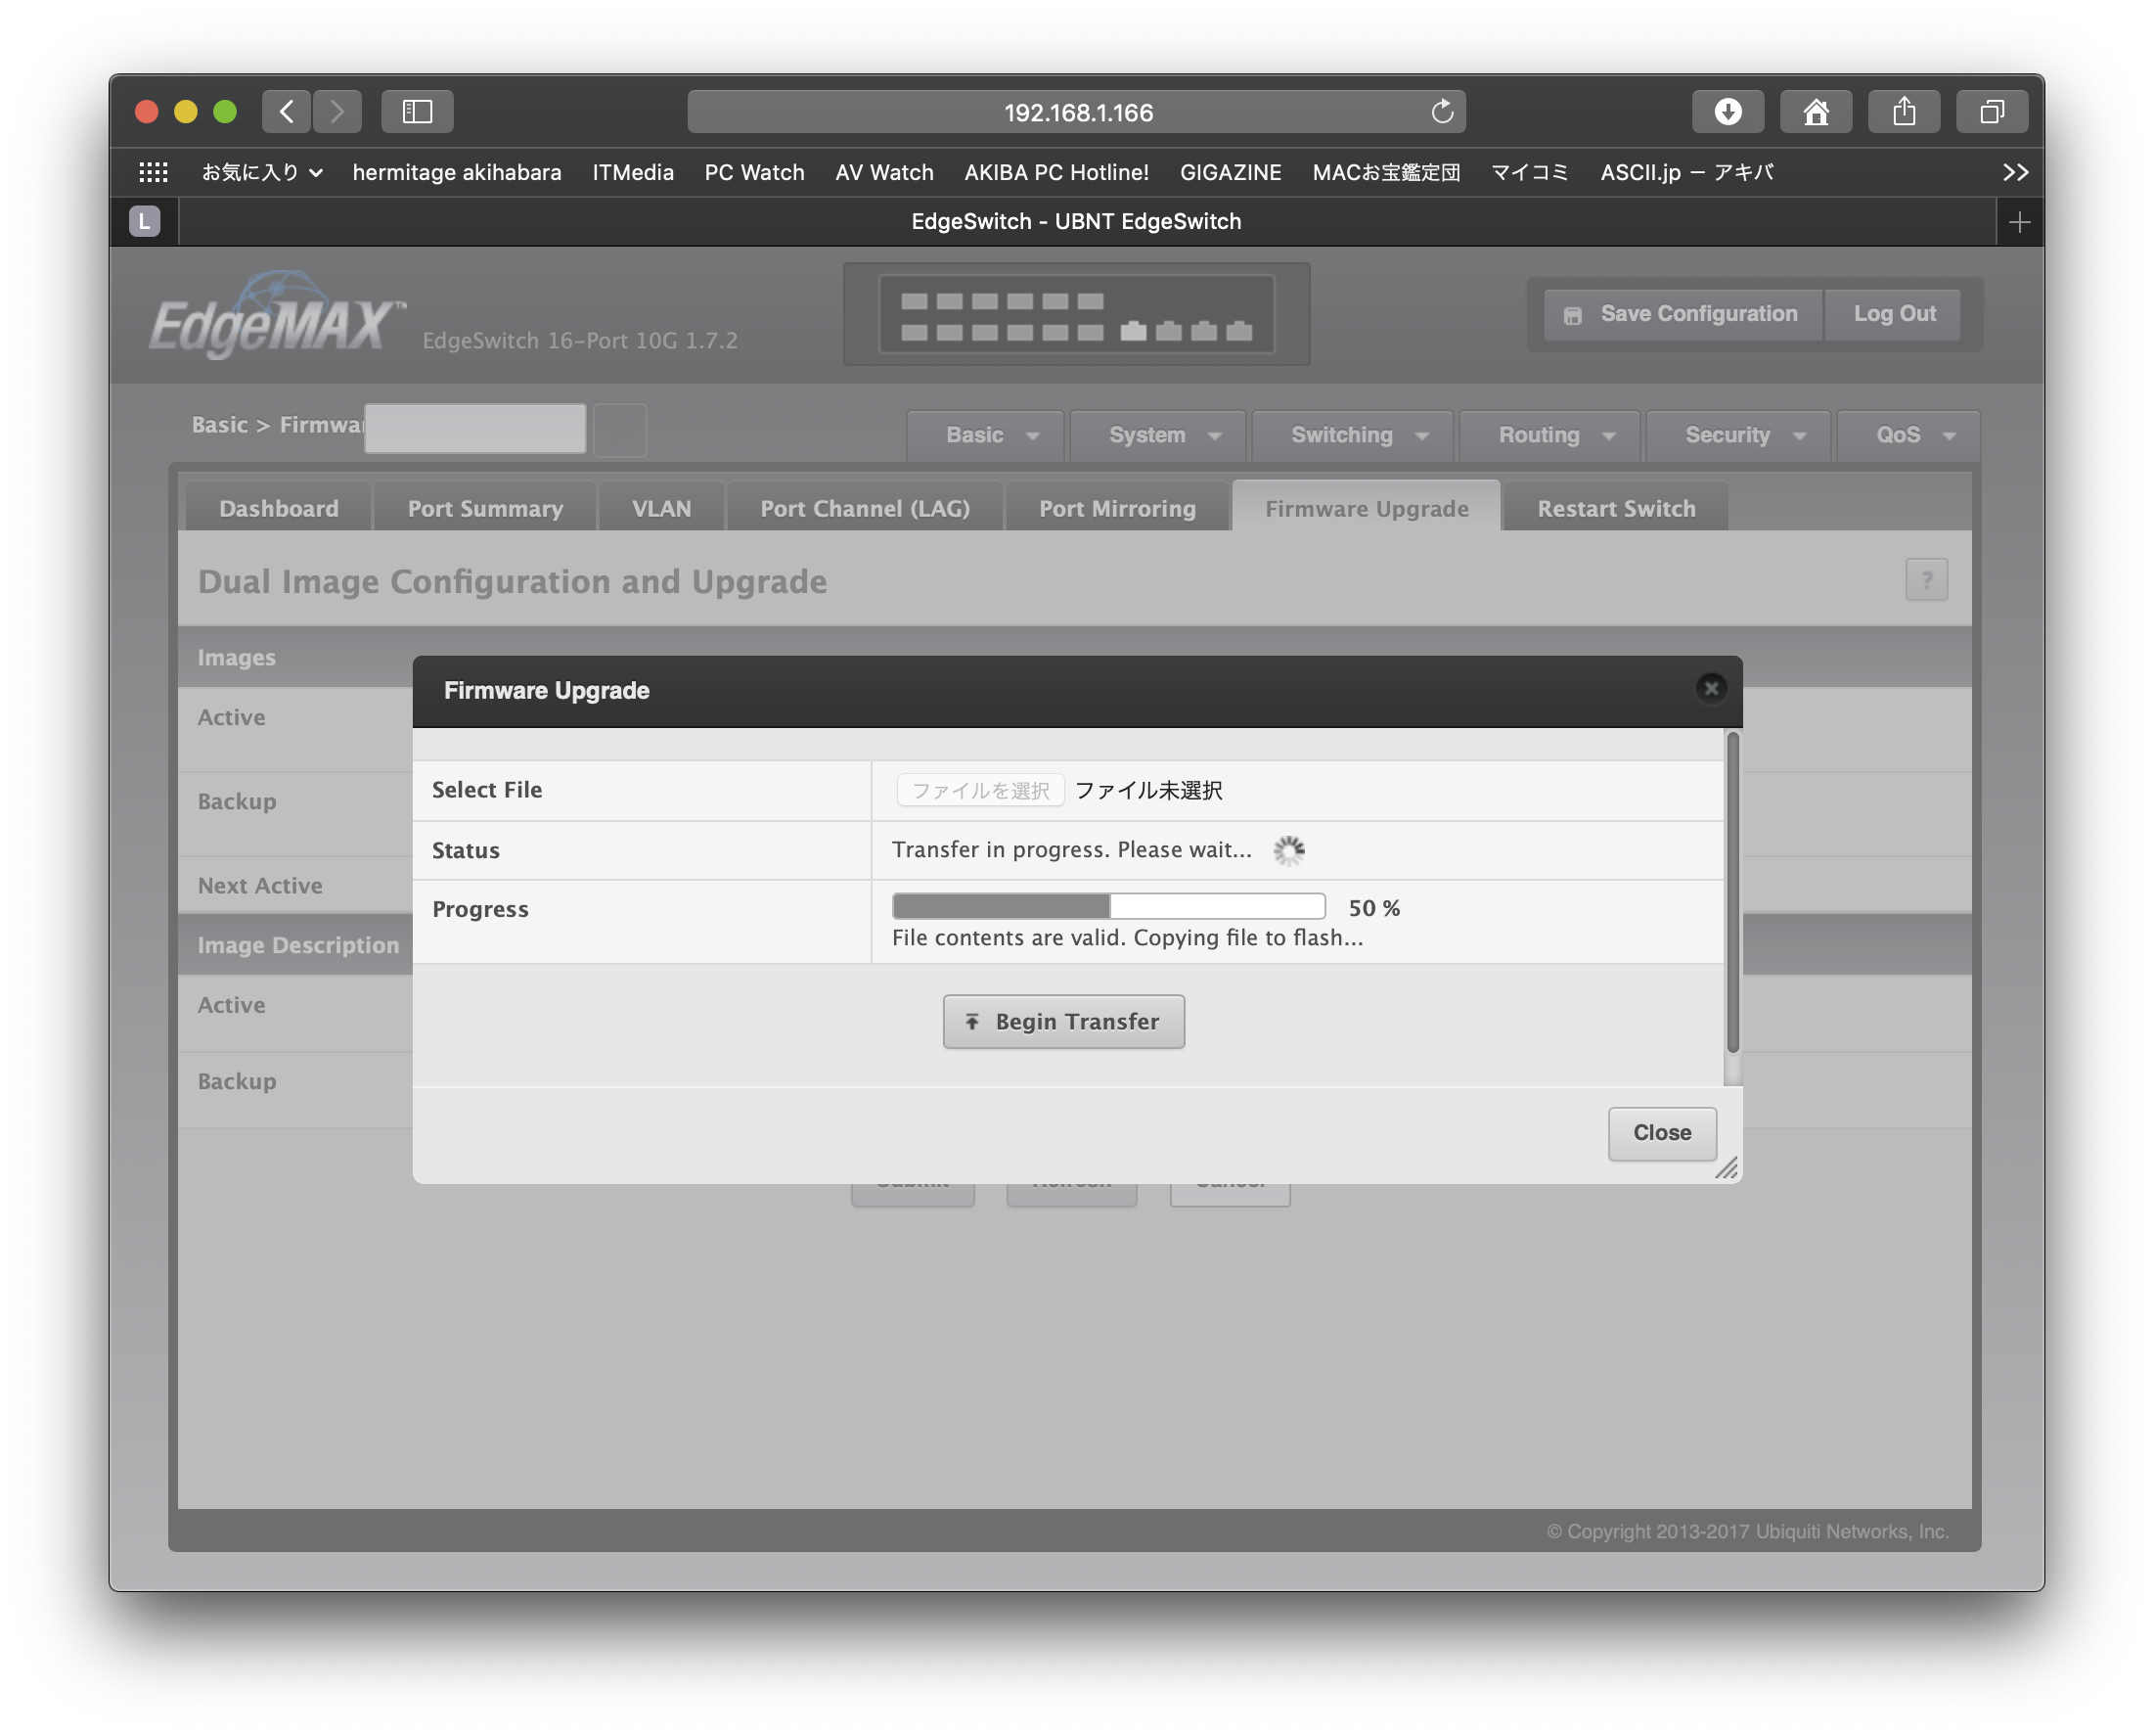Open the GIGAZINE bookmark
Image resolution: width=2154 pixels, height=1736 pixels.
click(1230, 172)
